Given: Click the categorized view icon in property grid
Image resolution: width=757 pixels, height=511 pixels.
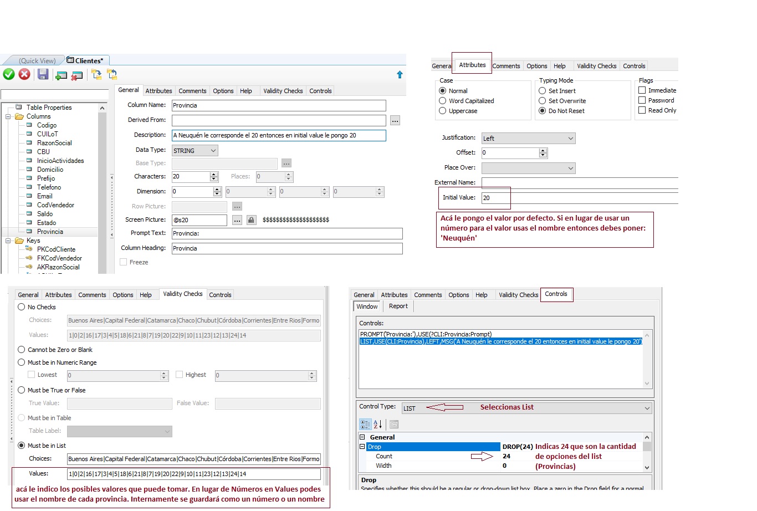Looking at the screenshot, I should [x=365, y=425].
